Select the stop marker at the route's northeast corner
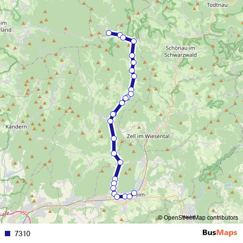 (x=134, y=41)
